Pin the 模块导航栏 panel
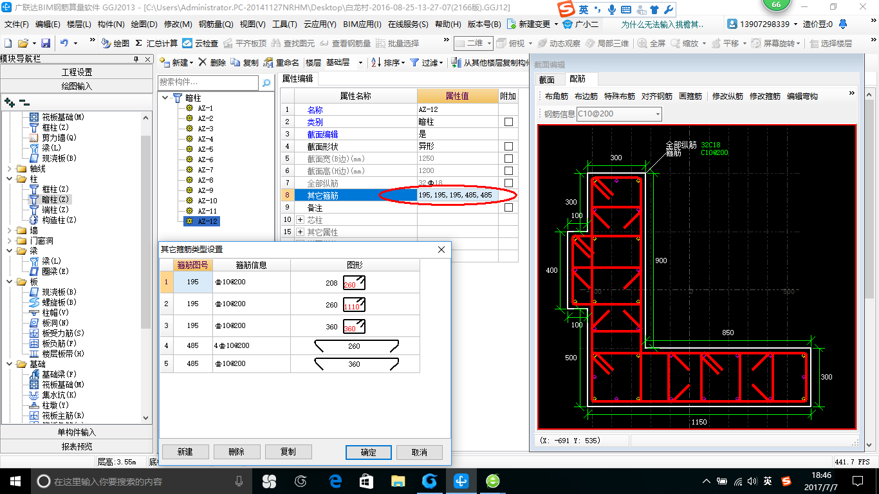The width and height of the screenshot is (879, 494). (x=136, y=59)
